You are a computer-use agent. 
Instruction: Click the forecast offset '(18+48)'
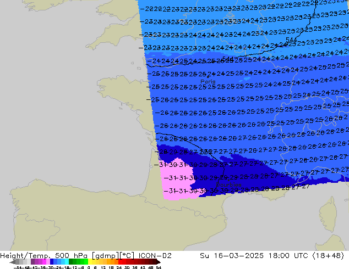(328, 256)
